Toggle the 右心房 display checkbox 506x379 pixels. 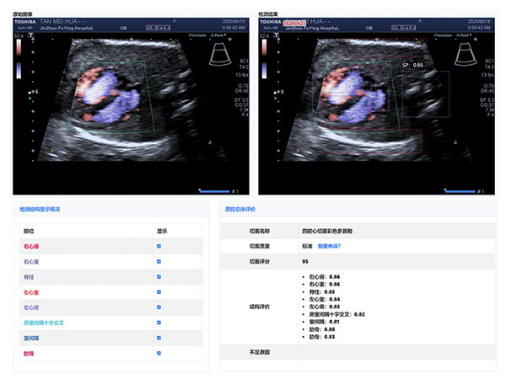click(159, 247)
